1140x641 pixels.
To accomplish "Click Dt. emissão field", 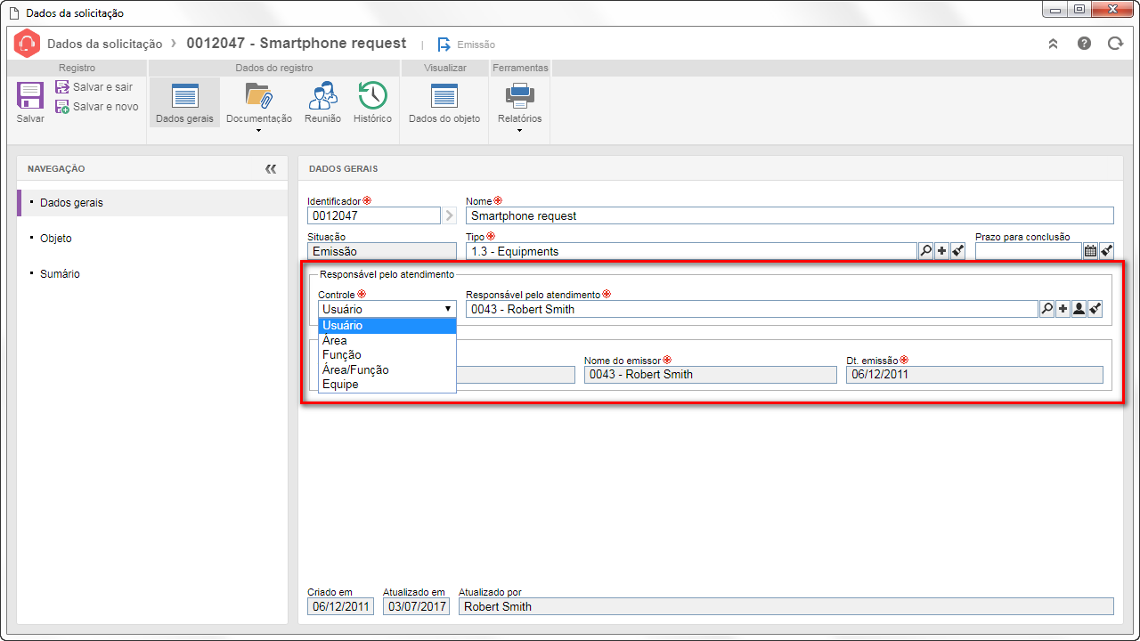I will click(974, 374).
